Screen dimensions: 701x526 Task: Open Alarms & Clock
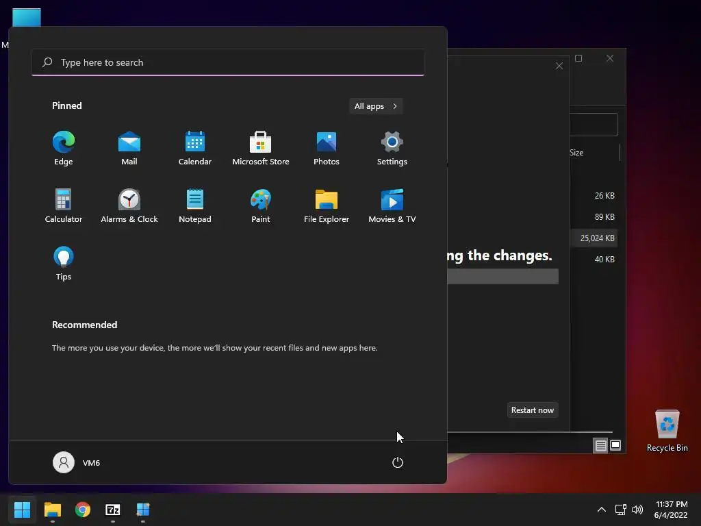(129, 205)
